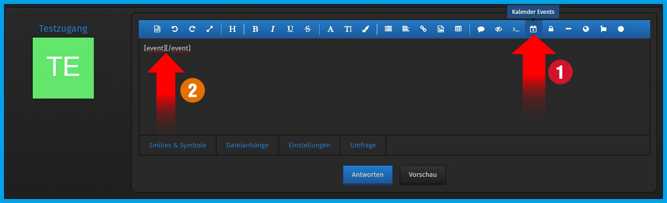Open the text alignment dropdown
667x203 pixels.
(x=406, y=29)
